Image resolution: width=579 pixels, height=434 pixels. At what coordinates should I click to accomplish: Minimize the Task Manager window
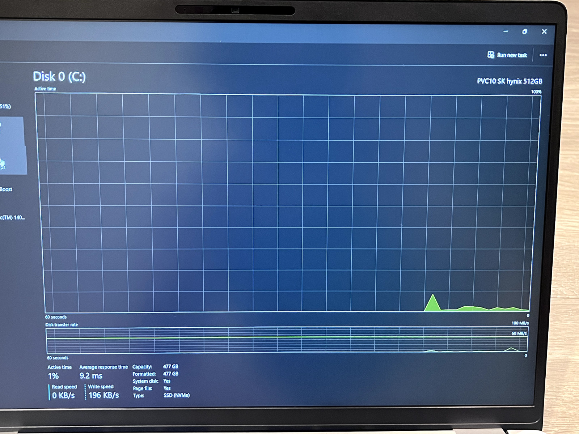pyautogui.click(x=506, y=31)
